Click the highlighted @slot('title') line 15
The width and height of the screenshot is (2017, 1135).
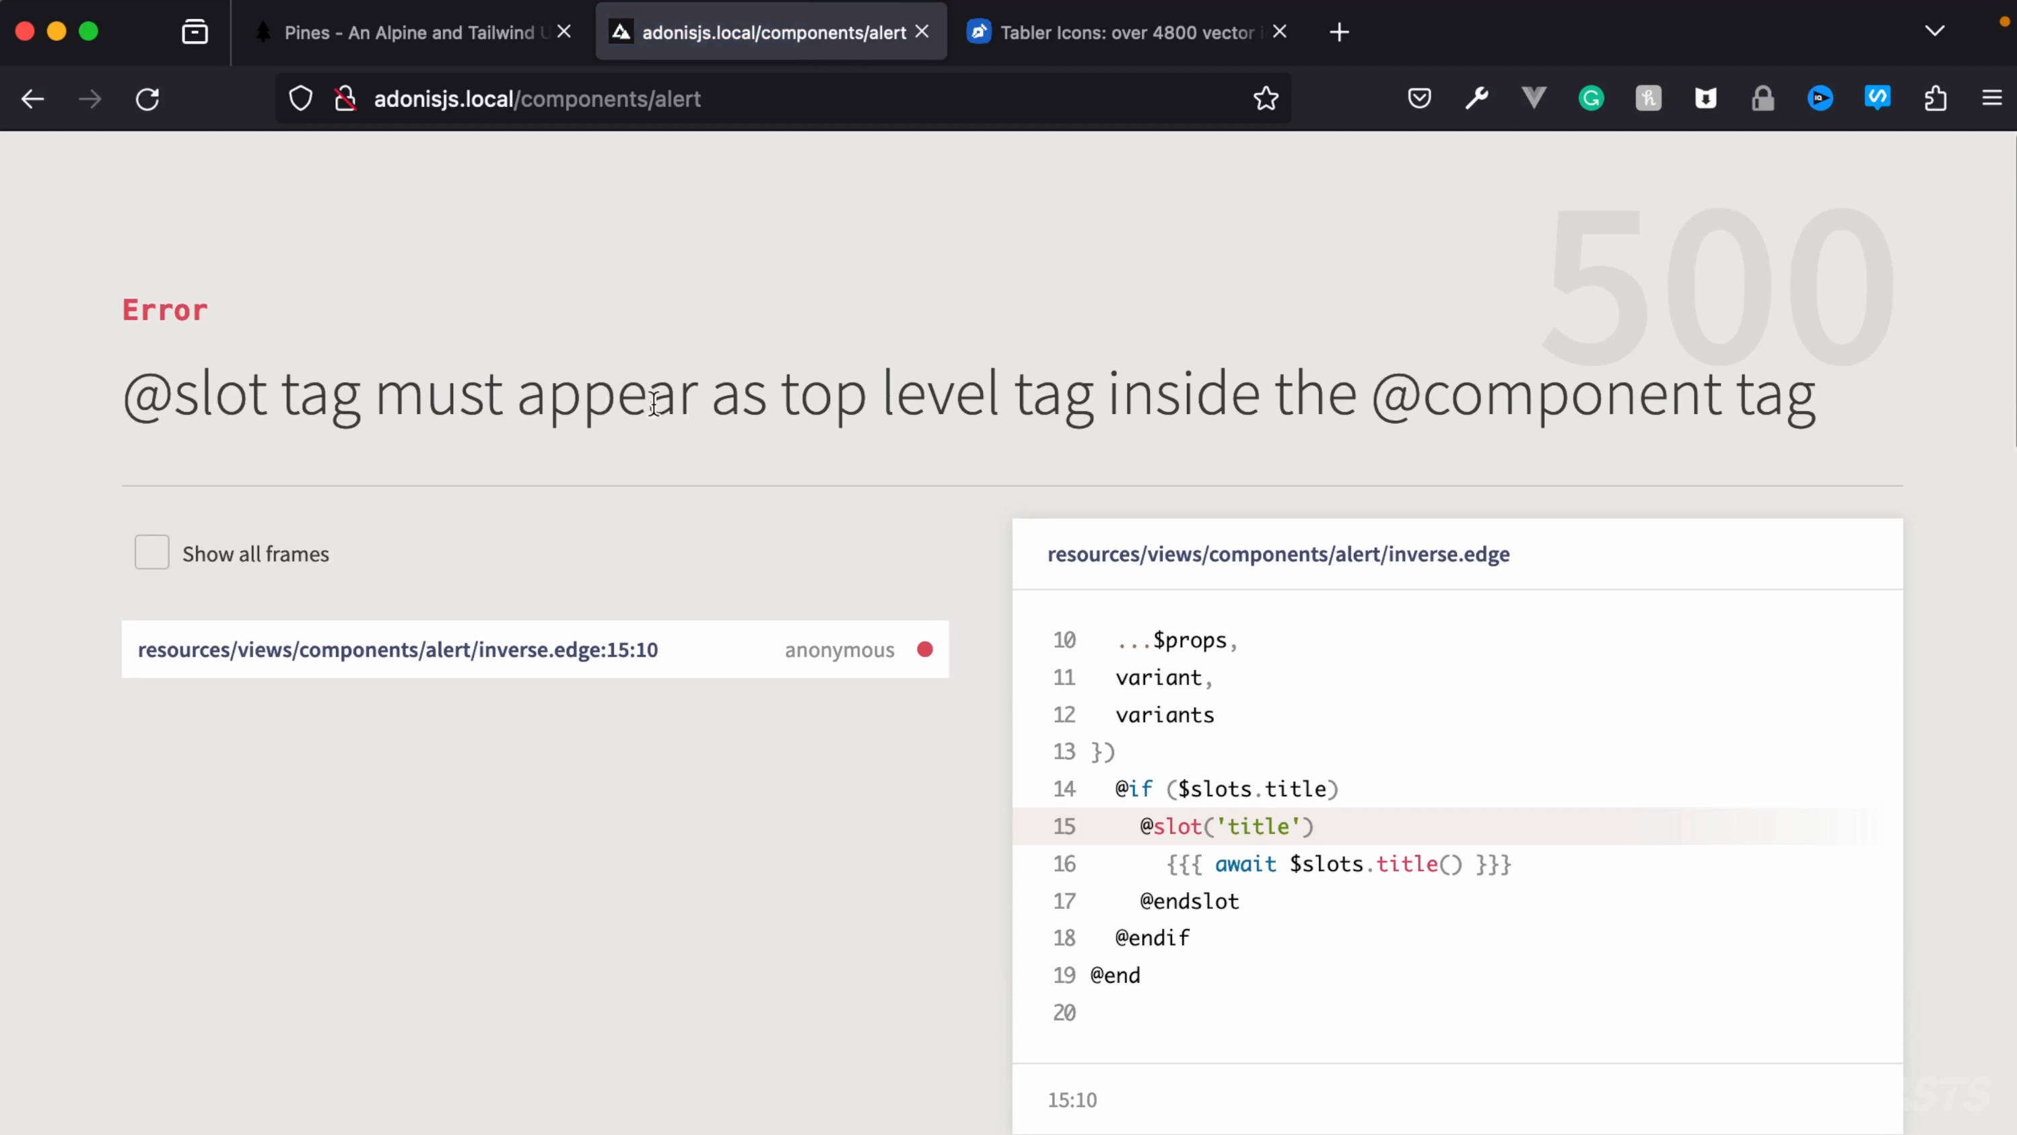tap(1456, 827)
